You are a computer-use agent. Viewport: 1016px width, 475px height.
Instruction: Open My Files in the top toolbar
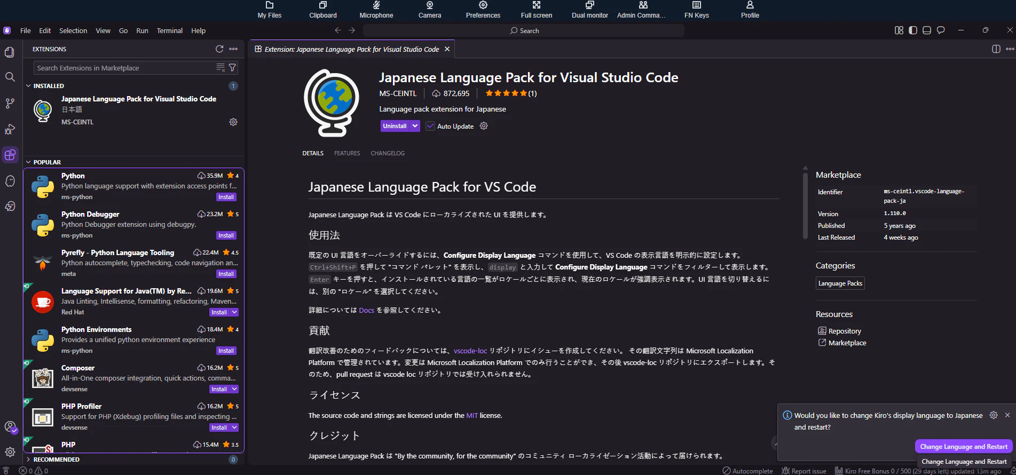(270, 10)
